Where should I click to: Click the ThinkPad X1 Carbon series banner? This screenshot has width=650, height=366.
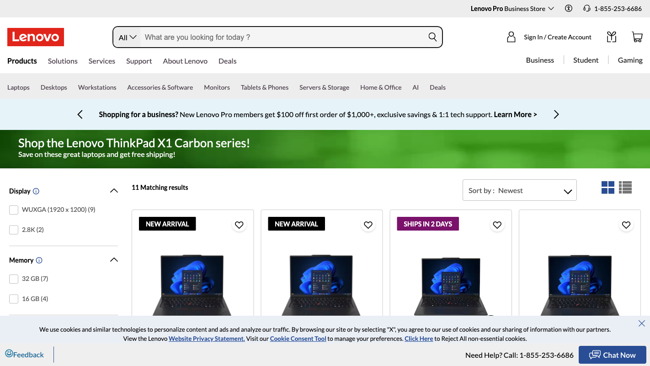click(325, 149)
